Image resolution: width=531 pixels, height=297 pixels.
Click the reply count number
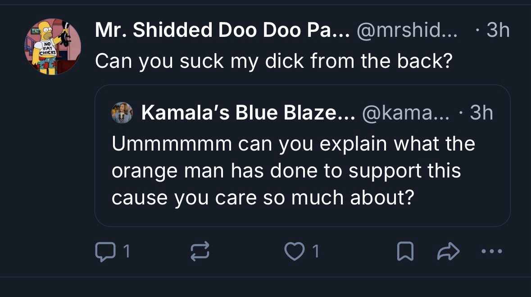pos(127,252)
